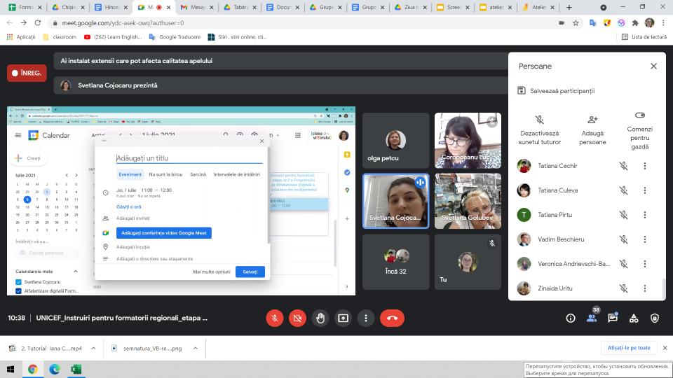The image size is (673, 378).
Task: Click the present screen button
Action: pyautogui.click(x=343, y=318)
